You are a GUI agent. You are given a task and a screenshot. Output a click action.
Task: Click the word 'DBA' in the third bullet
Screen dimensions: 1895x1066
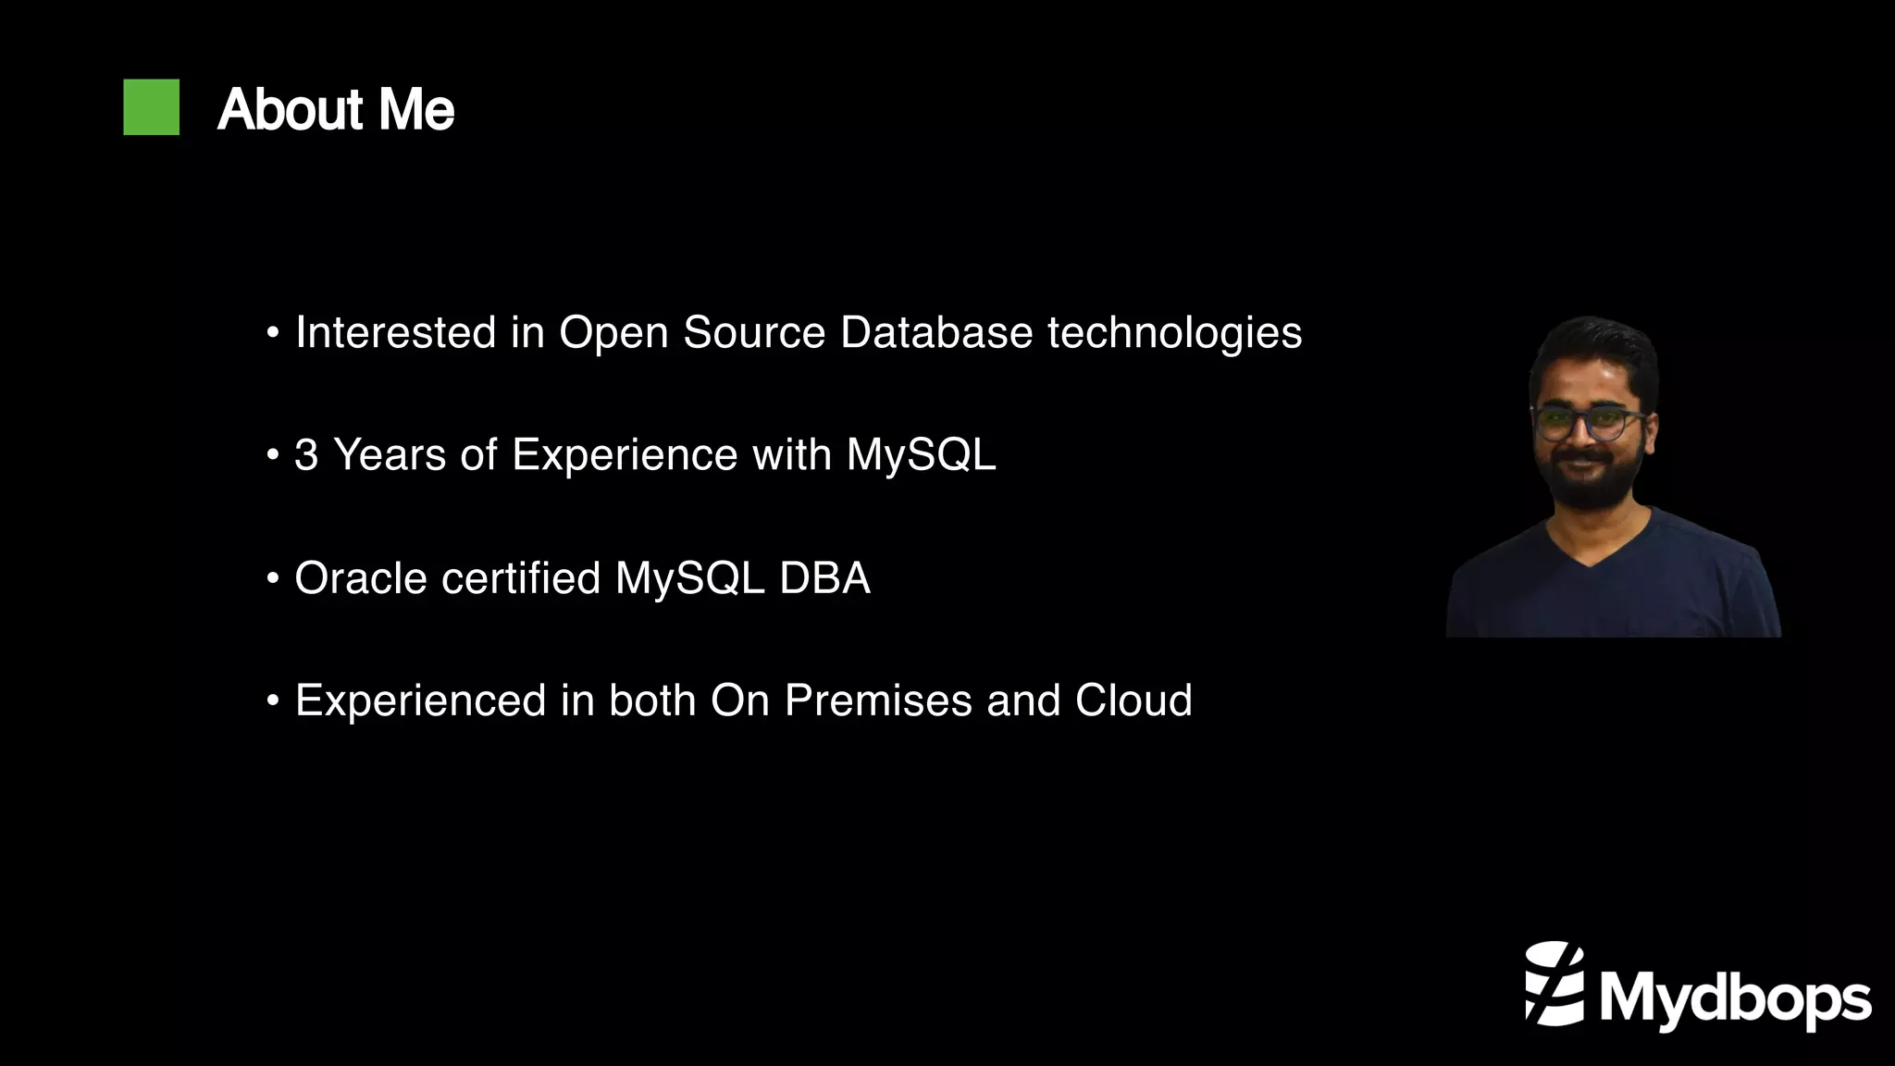824,578
